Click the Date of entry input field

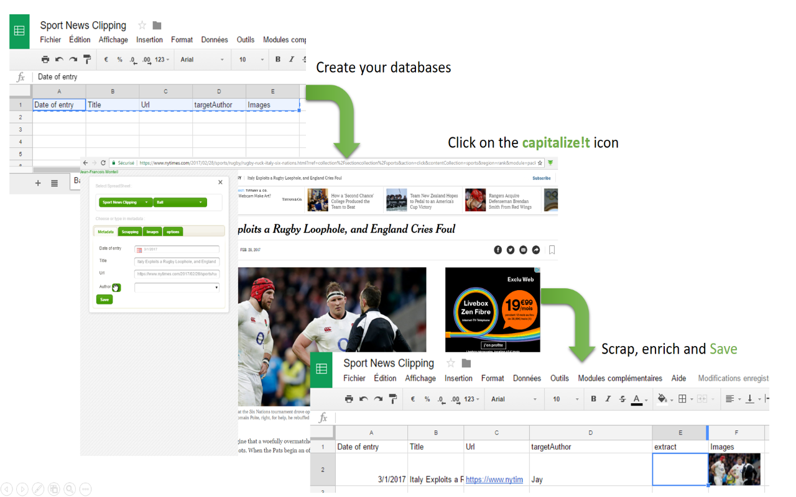pos(177,250)
